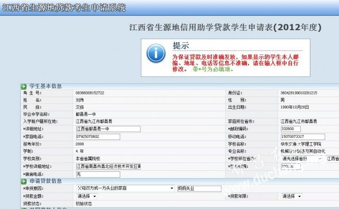Click the 专业名称 value 机械设计制造及其自动化
The width and height of the screenshot is (339, 209).
[302, 151]
